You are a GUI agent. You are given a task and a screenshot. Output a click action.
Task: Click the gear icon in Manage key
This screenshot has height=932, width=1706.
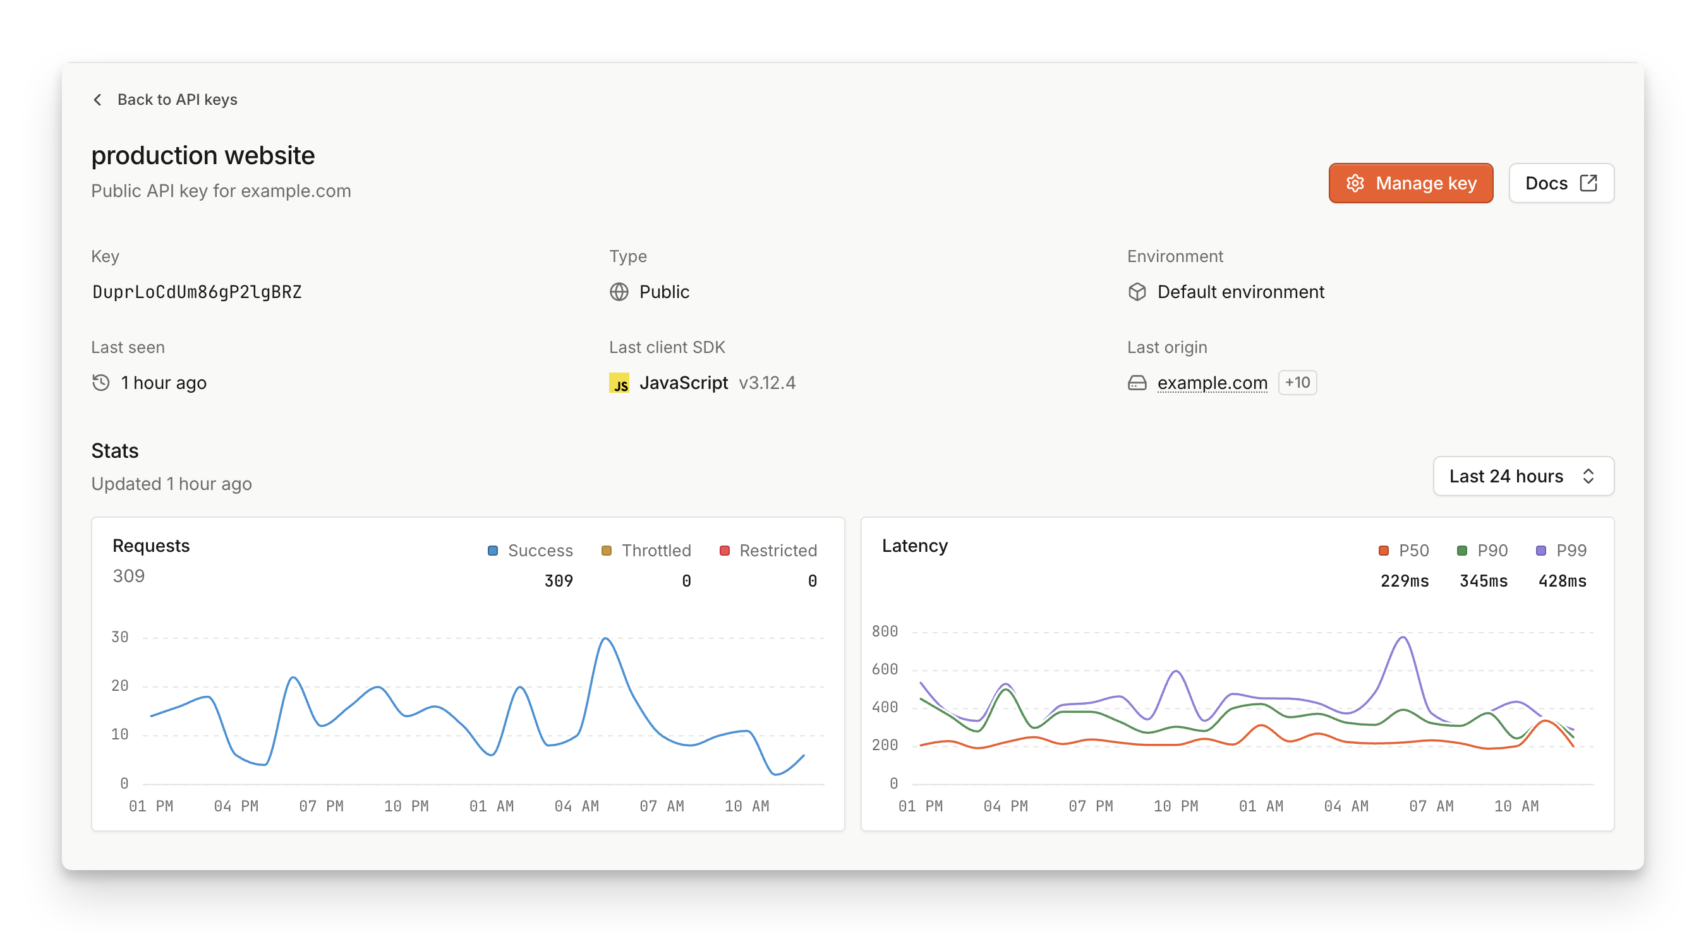coord(1355,183)
